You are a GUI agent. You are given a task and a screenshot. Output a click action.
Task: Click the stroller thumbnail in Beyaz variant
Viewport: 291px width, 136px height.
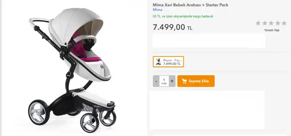(x=158, y=61)
